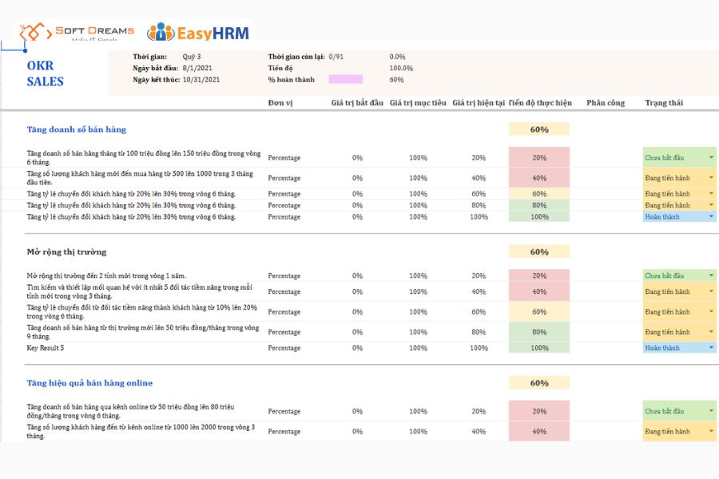Viewport: 719px width, 479px height.
Task: Click the start date '8/1/2021' cell
Action: click(x=197, y=68)
